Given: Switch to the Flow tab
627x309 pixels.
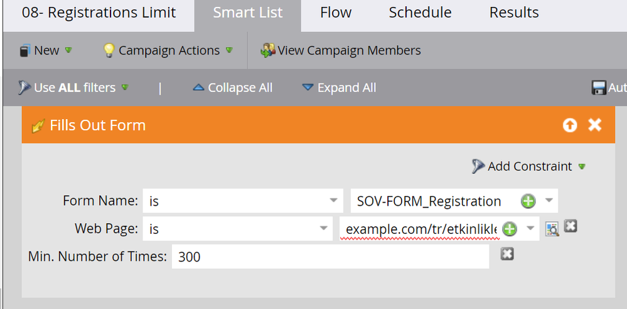Looking at the screenshot, I should click(x=336, y=13).
